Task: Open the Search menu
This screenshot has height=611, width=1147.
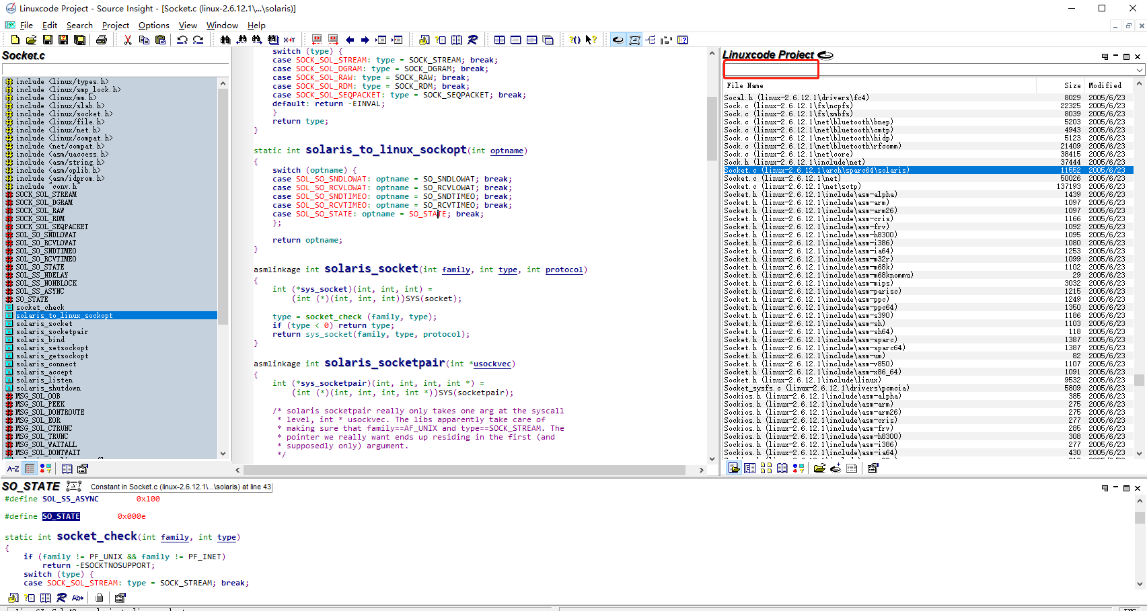Action: (x=79, y=25)
